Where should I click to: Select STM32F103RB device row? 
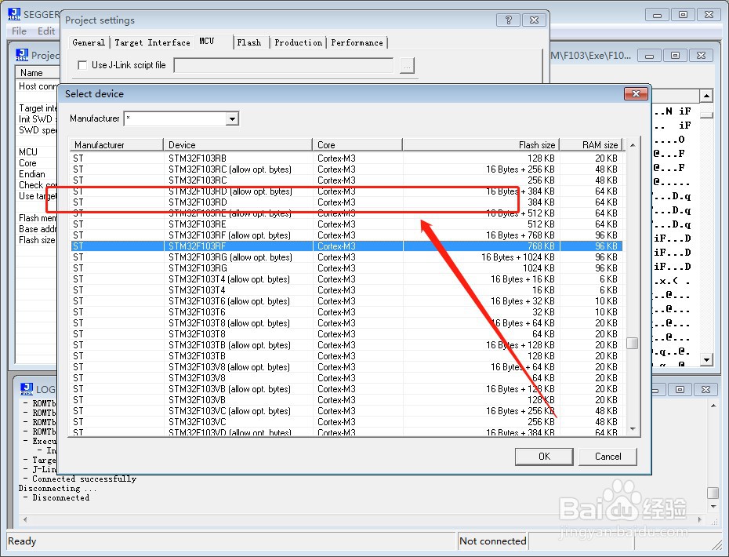click(346, 158)
